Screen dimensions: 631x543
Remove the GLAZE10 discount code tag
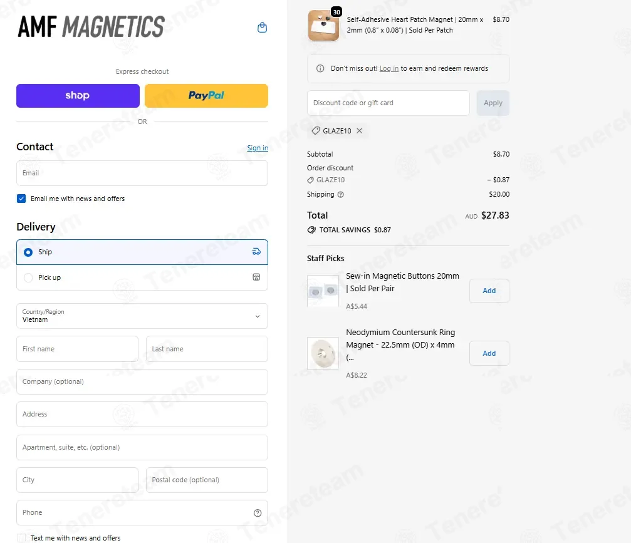[x=360, y=131]
